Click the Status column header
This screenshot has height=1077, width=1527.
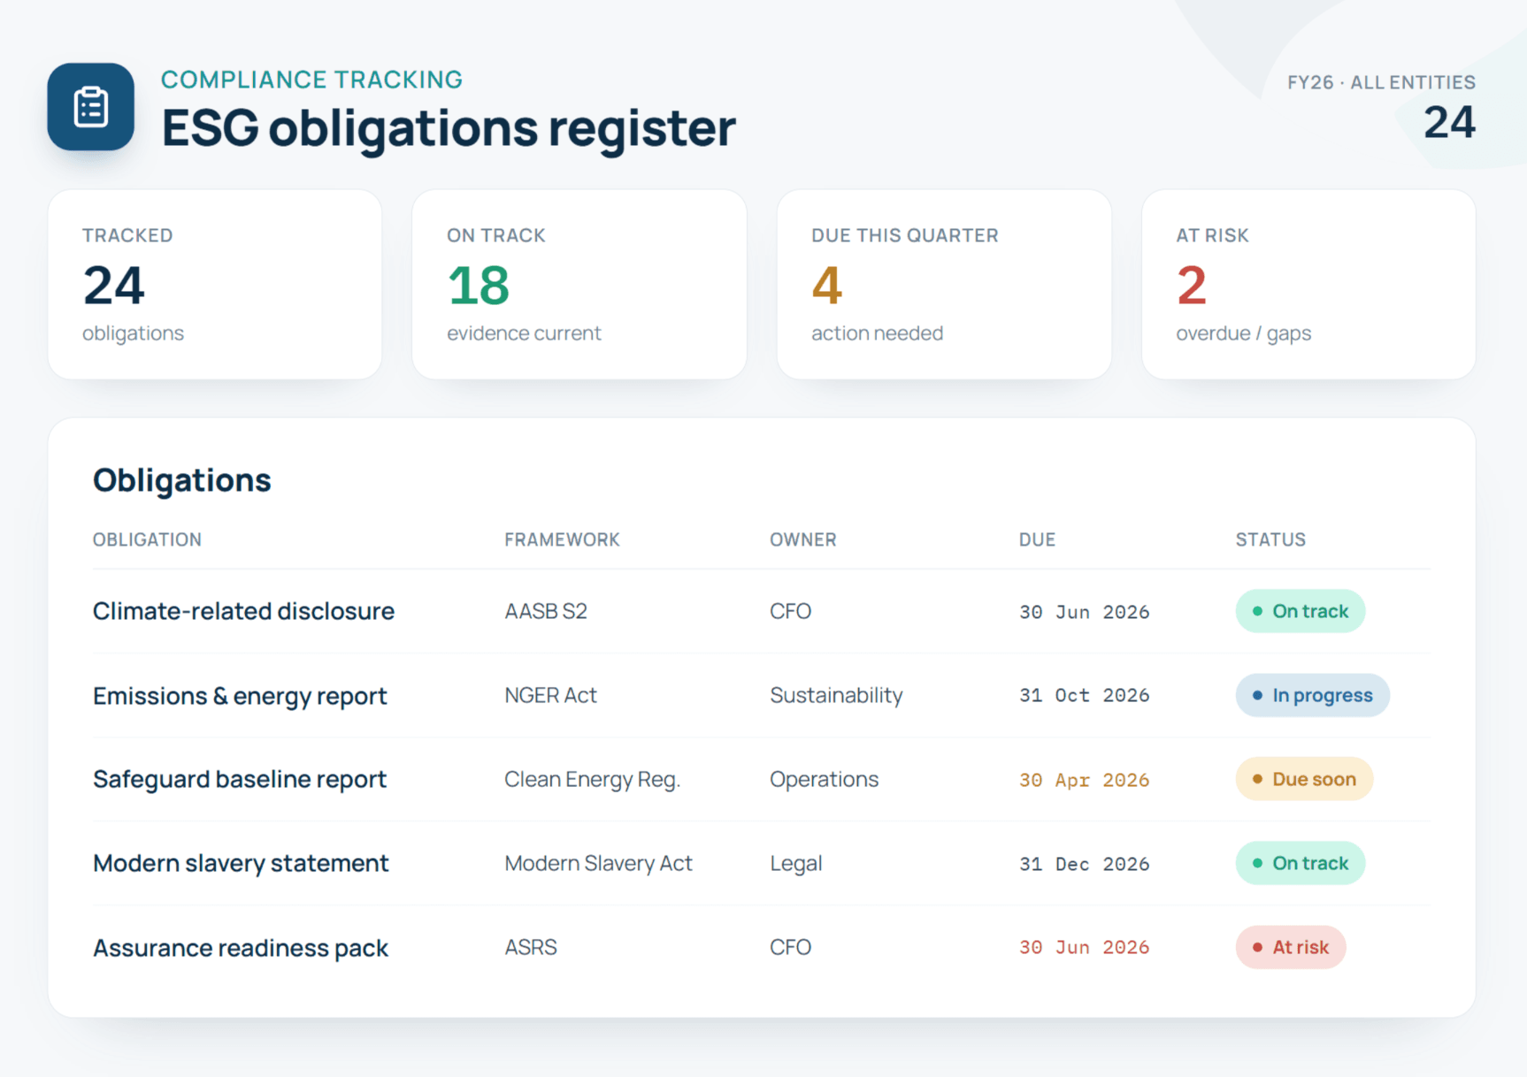point(1270,539)
